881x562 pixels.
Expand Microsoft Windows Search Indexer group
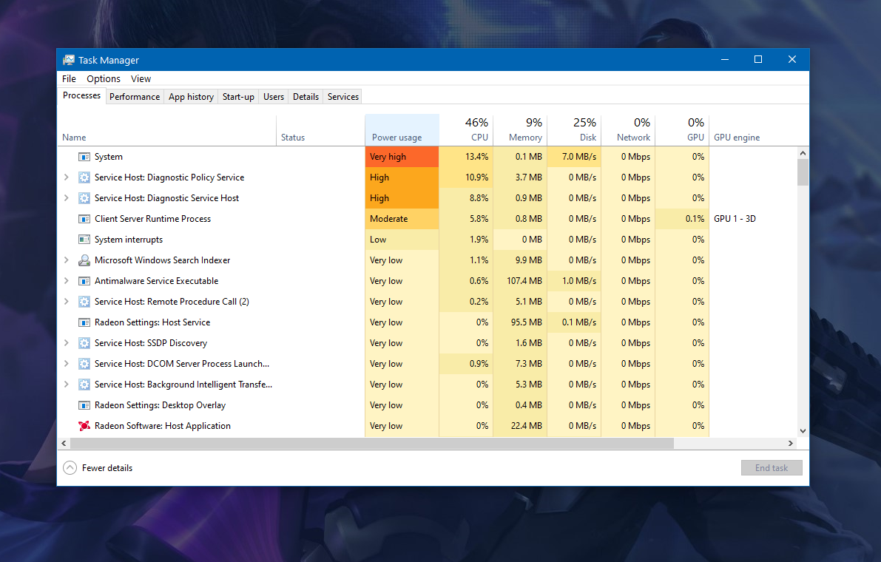click(x=67, y=260)
